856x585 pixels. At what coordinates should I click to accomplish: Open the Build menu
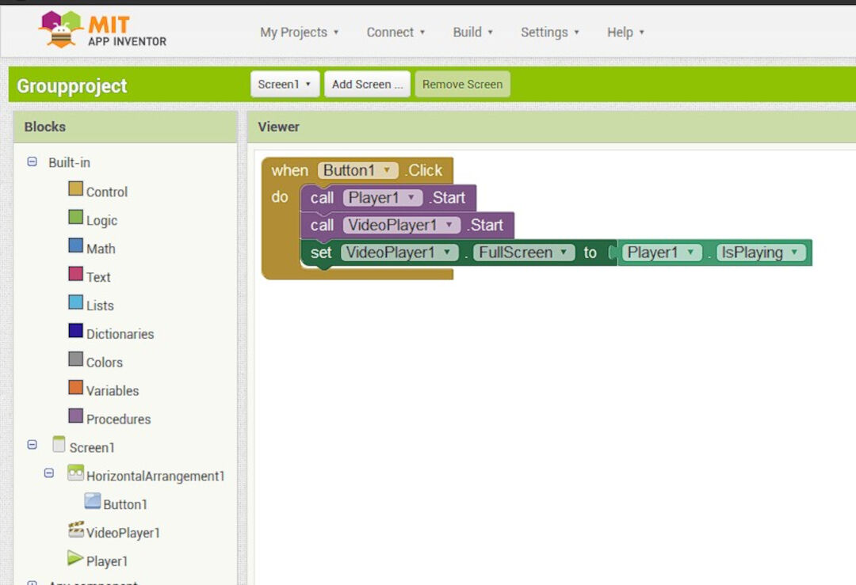(x=472, y=32)
